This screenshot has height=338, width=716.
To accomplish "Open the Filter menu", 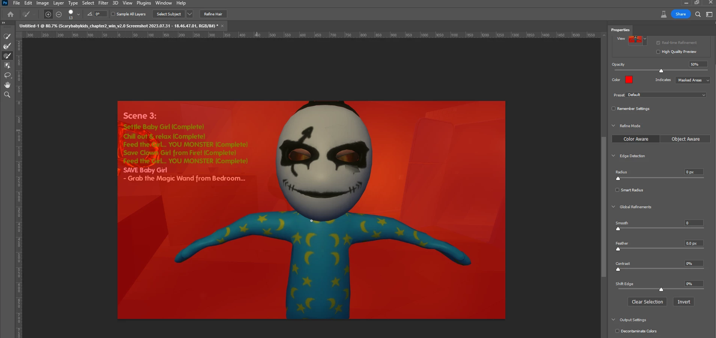I will [x=103, y=3].
